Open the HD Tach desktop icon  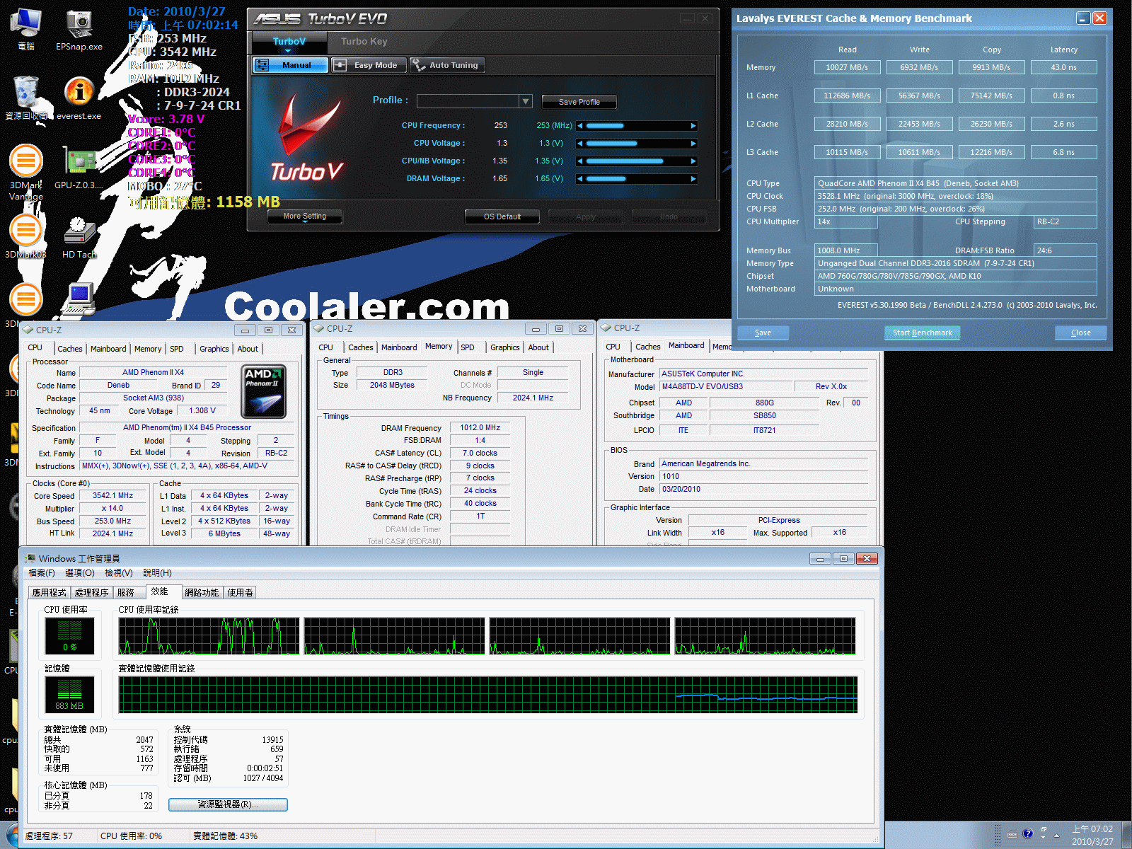(79, 237)
